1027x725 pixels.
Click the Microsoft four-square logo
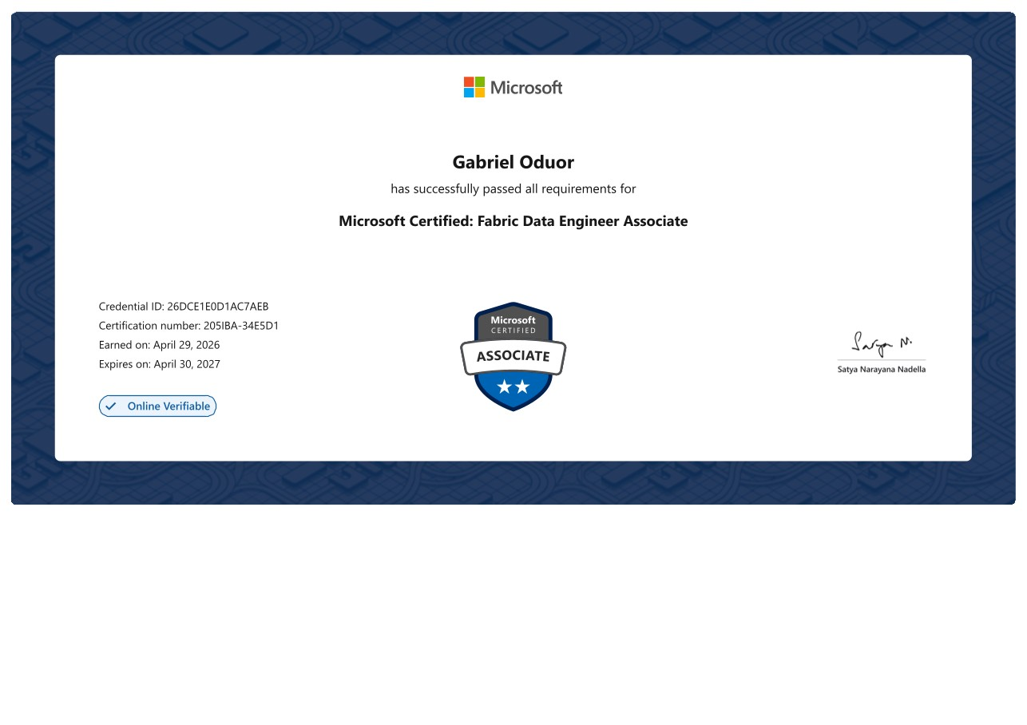point(474,87)
